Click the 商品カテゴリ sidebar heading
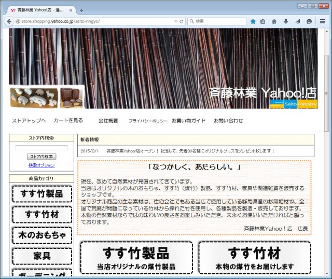The image size is (332, 279). click(41, 178)
